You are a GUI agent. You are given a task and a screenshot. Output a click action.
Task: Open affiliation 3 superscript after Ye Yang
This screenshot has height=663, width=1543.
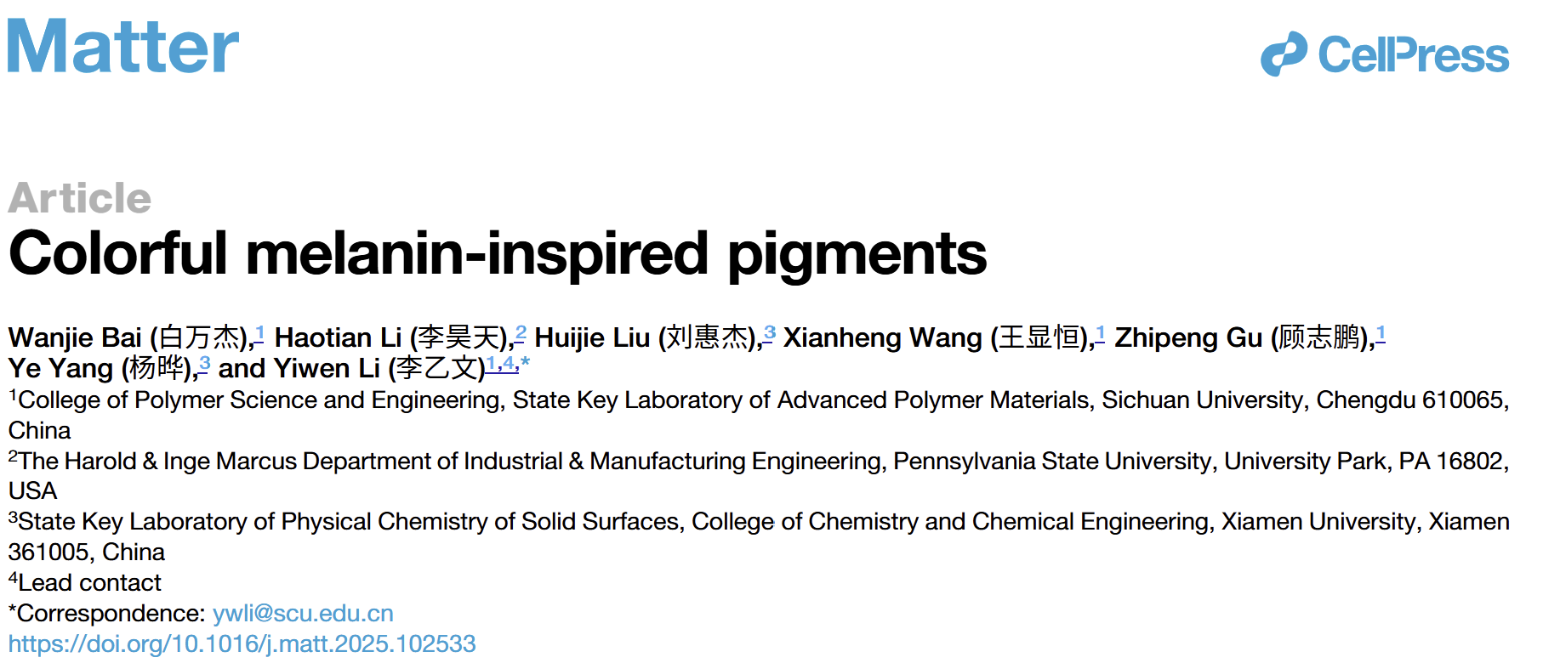(204, 364)
